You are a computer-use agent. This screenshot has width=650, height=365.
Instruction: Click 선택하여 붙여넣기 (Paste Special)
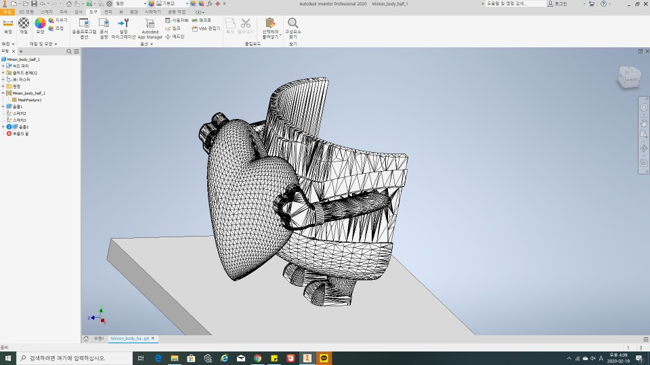[x=270, y=28]
